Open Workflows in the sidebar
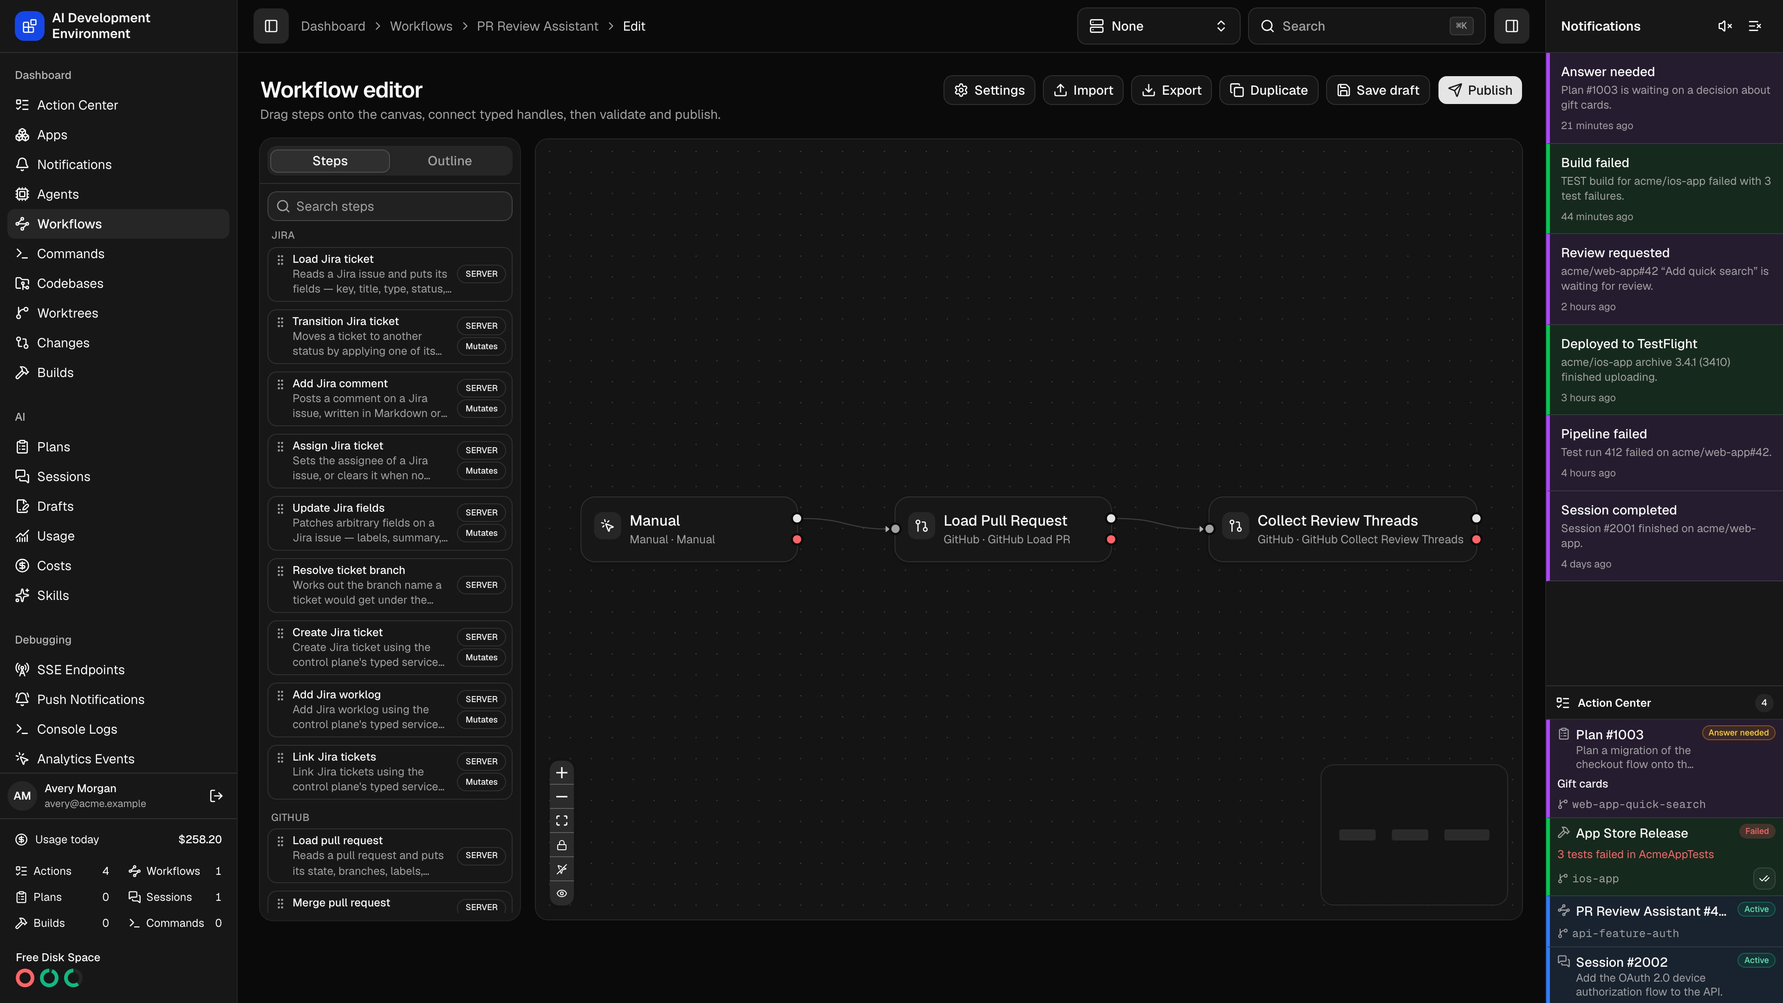1783x1003 pixels. click(118, 224)
